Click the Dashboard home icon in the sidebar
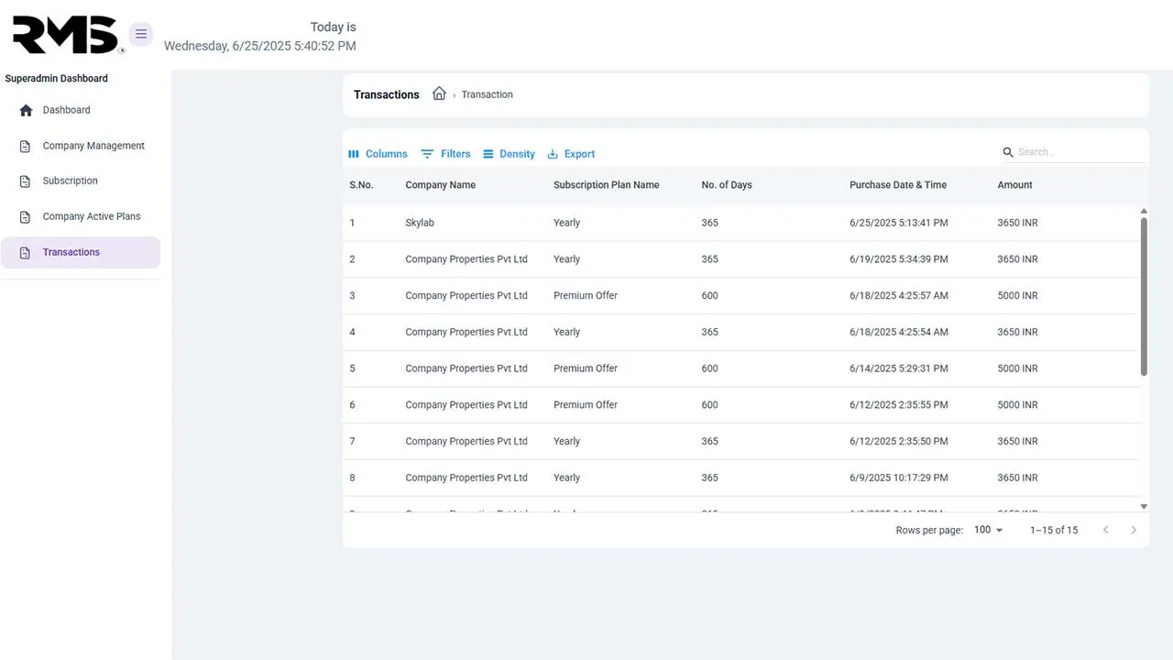 point(26,110)
